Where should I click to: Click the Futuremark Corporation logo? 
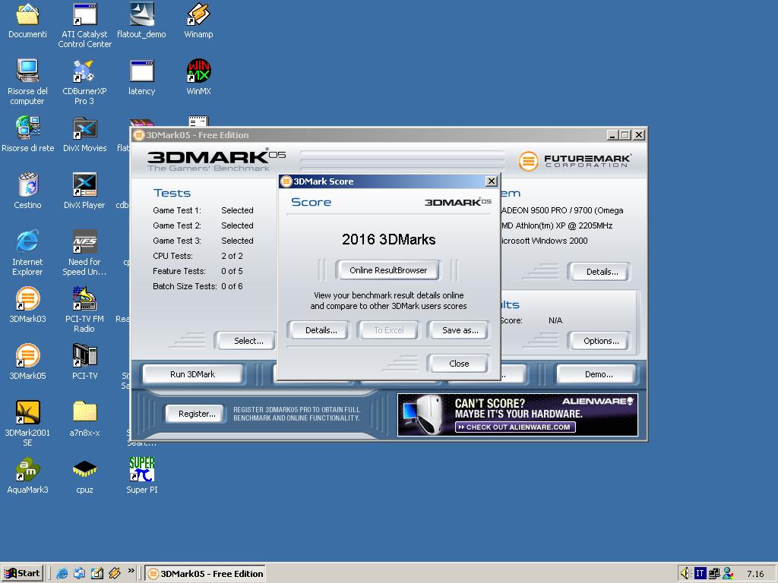pos(575,161)
